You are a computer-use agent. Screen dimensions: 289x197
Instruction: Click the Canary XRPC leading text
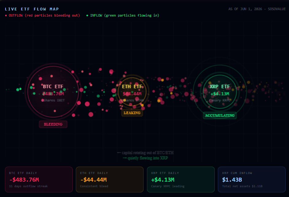tap(168, 186)
